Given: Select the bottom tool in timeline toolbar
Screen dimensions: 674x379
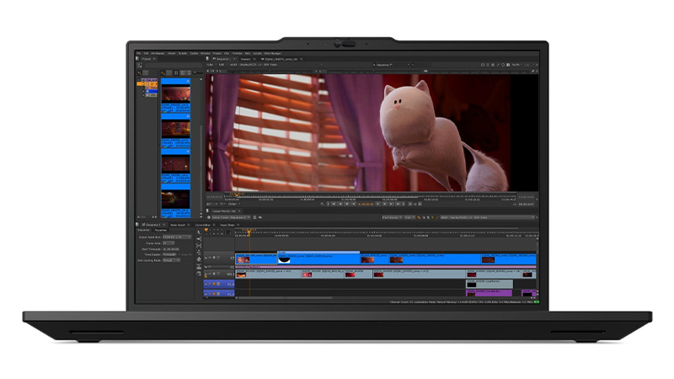Looking at the screenshot, I should 199,273.
